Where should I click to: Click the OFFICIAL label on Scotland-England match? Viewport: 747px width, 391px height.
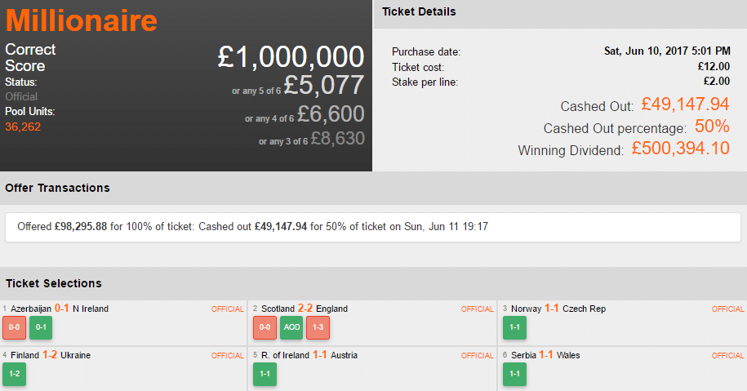tap(478, 309)
